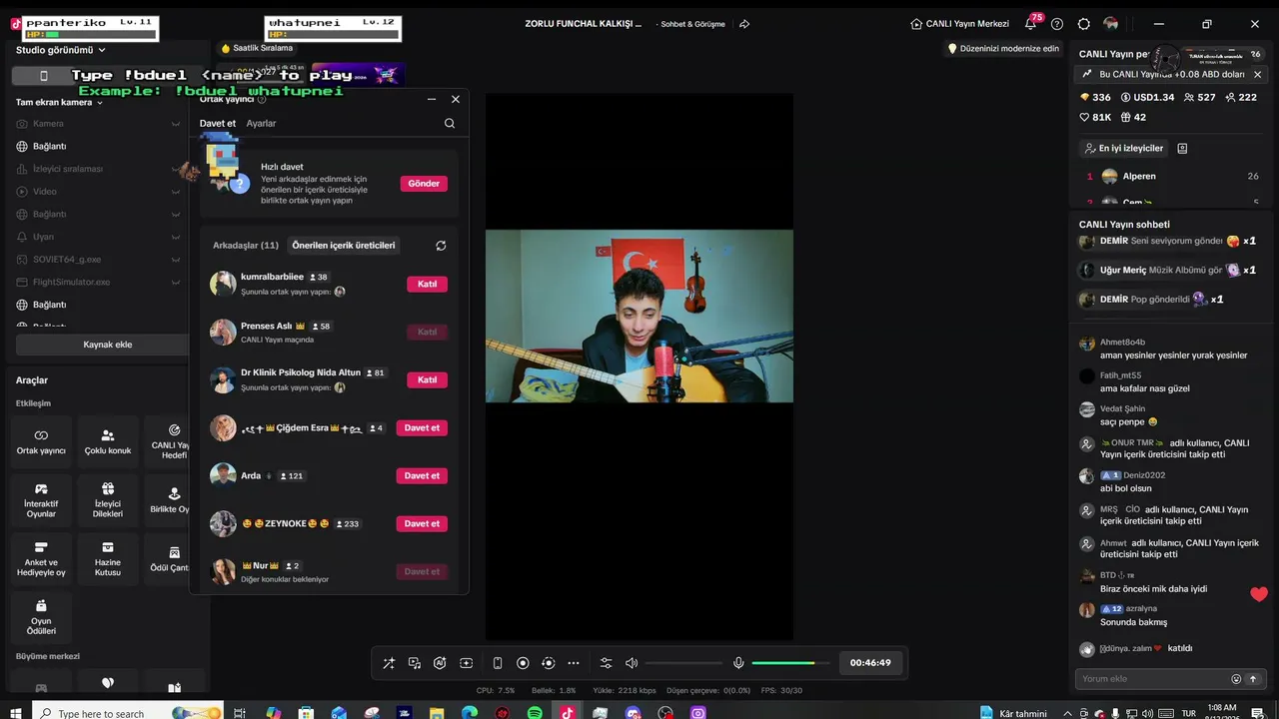Switch to portrait phone layout in bottom toolbar
Viewport: 1279px width, 719px height.
(498, 663)
